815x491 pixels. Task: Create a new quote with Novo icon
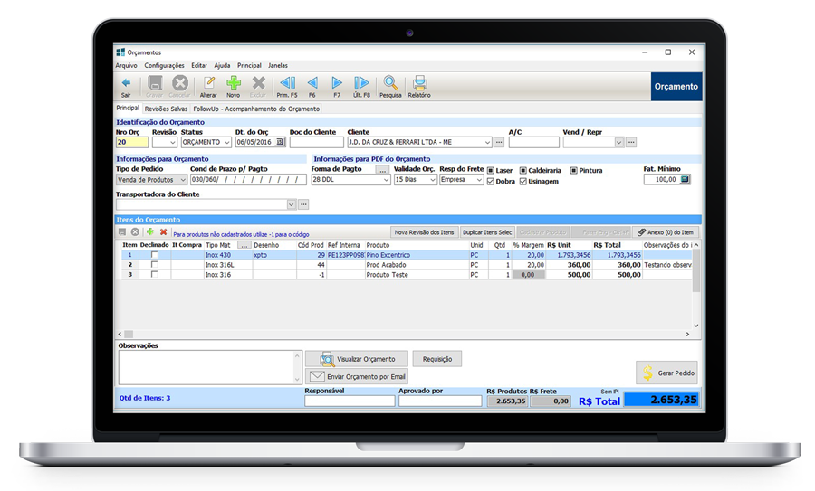pos(234,84)
